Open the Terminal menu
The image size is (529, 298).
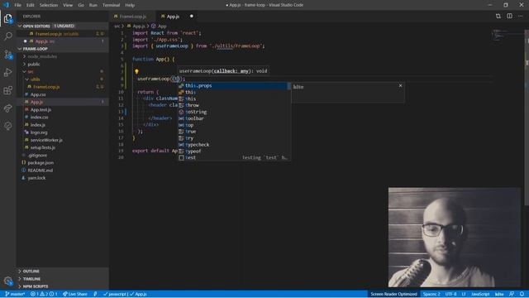[x=112, y=5]
